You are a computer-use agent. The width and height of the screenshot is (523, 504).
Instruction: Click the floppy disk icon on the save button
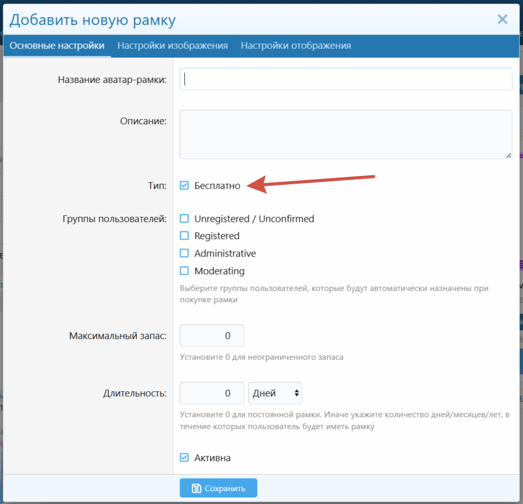pyautogui.click(x=196, y=488)
